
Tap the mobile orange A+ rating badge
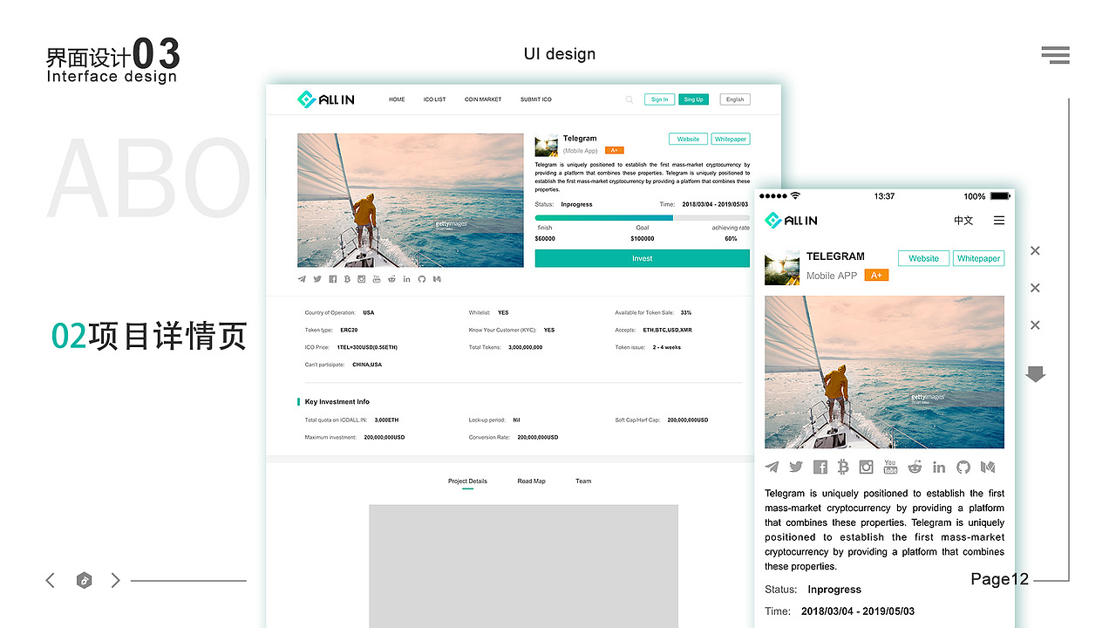876,275
